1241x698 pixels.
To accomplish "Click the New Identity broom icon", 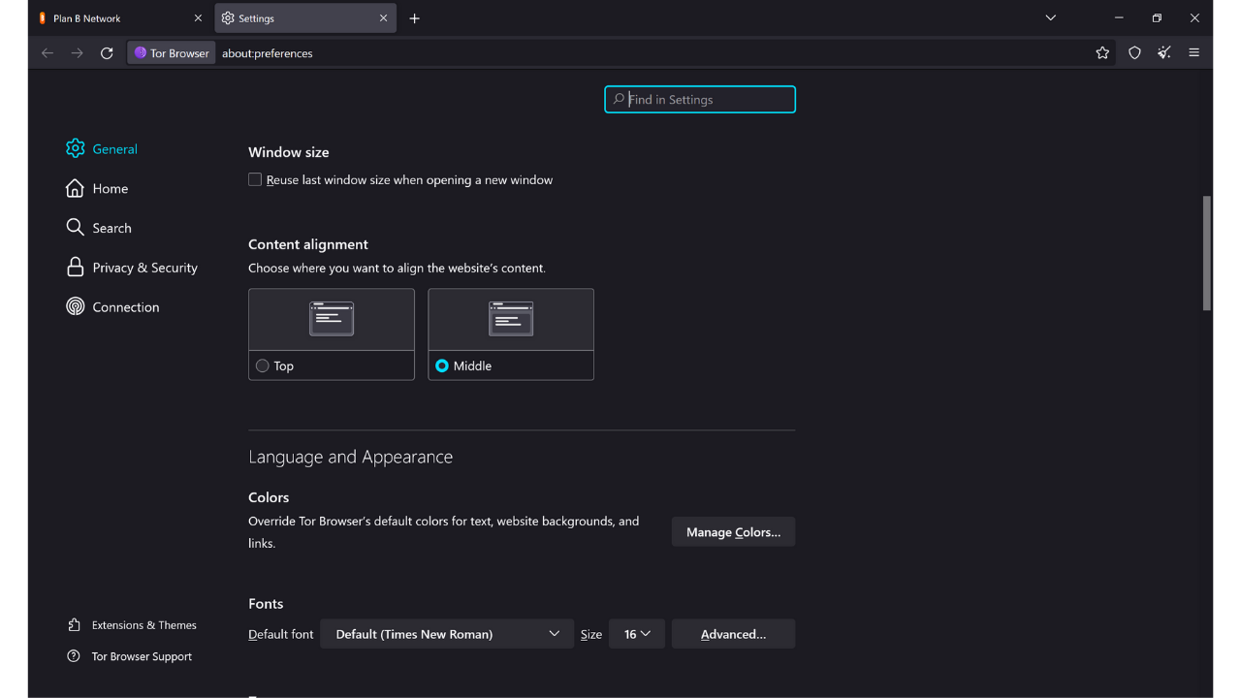I will click(1163, 53).
